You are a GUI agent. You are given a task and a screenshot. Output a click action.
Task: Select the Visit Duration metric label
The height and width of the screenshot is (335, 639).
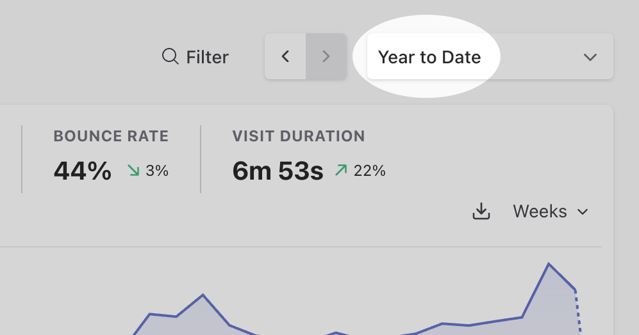299,136
